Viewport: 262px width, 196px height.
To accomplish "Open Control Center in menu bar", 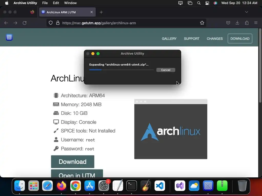I will [x=207, y=3].
